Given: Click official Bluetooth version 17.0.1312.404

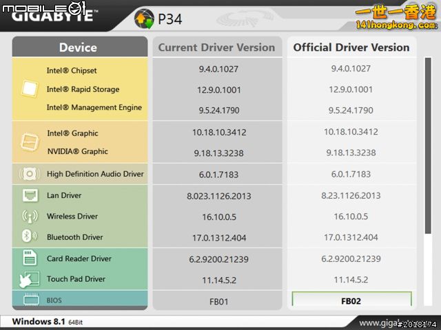Looking at the screenshot, I should tap(351, 237).
